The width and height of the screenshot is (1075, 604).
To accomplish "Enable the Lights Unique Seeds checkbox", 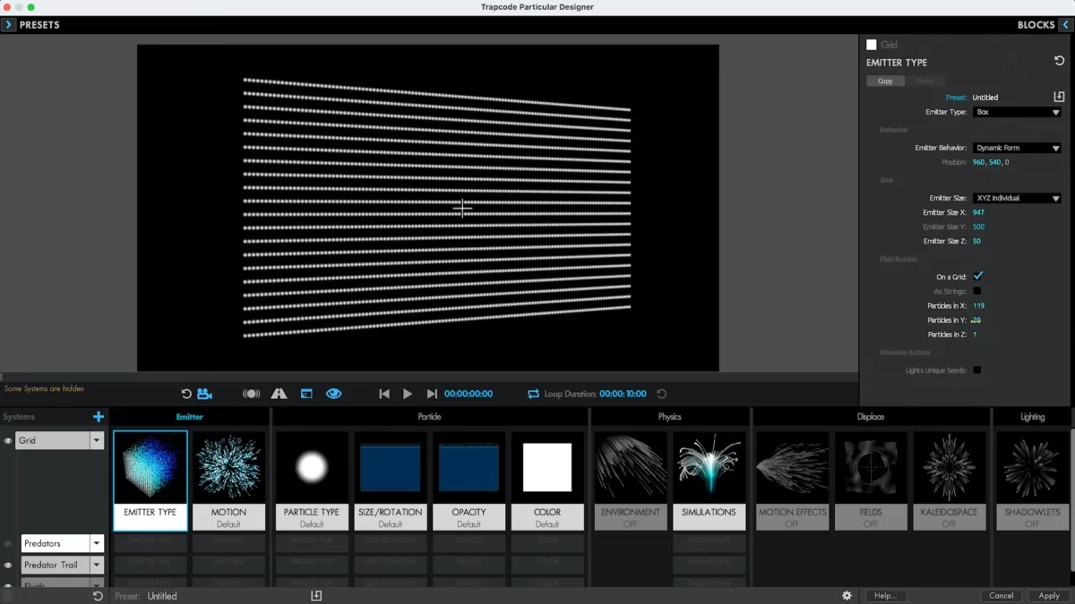I will point(977,370).
